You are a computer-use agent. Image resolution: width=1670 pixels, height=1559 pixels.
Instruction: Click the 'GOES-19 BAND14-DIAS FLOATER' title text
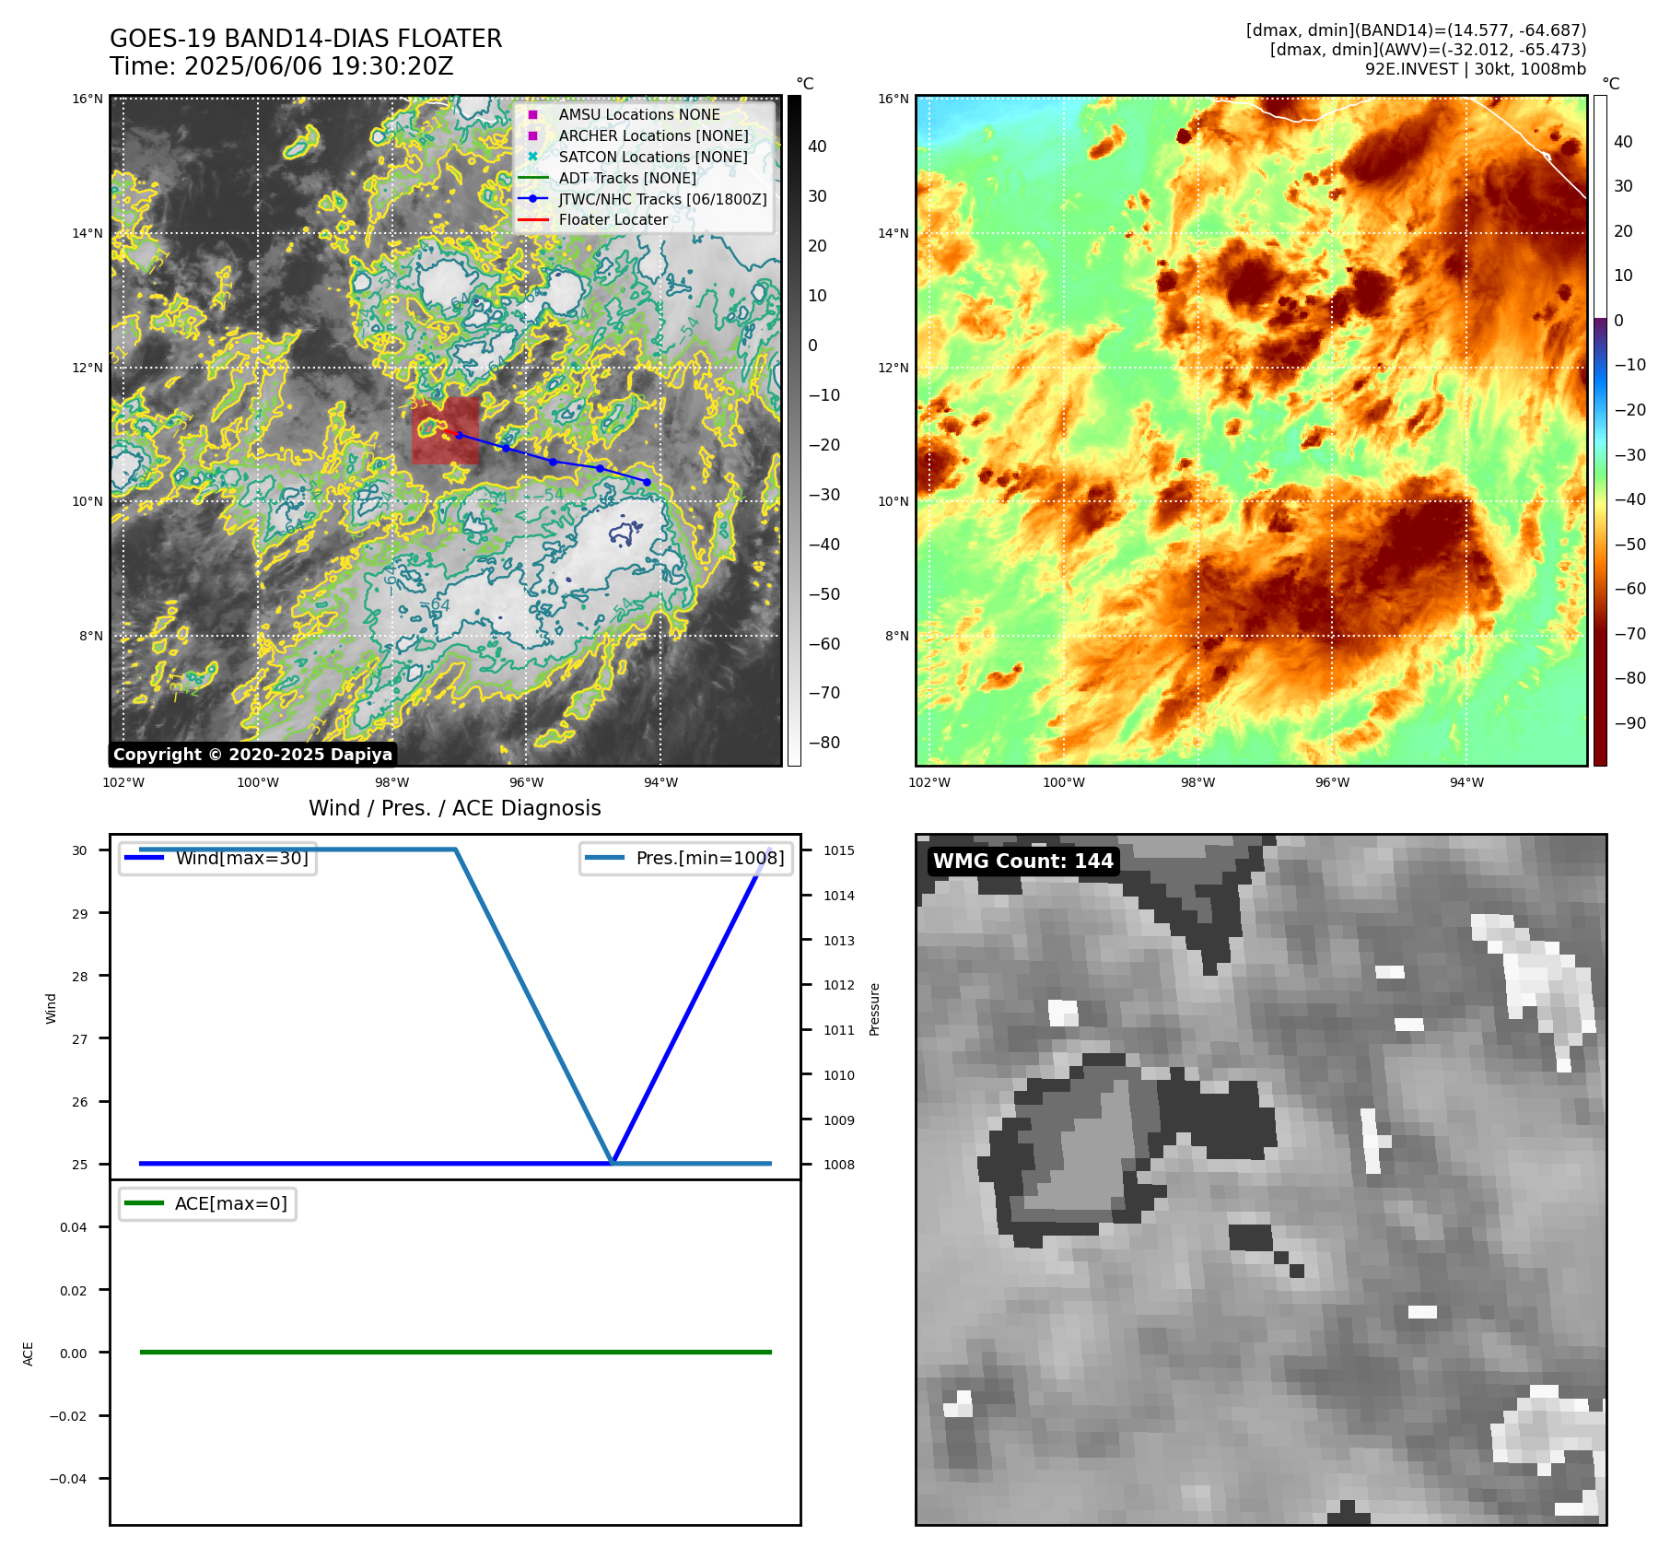coord(306,39)
